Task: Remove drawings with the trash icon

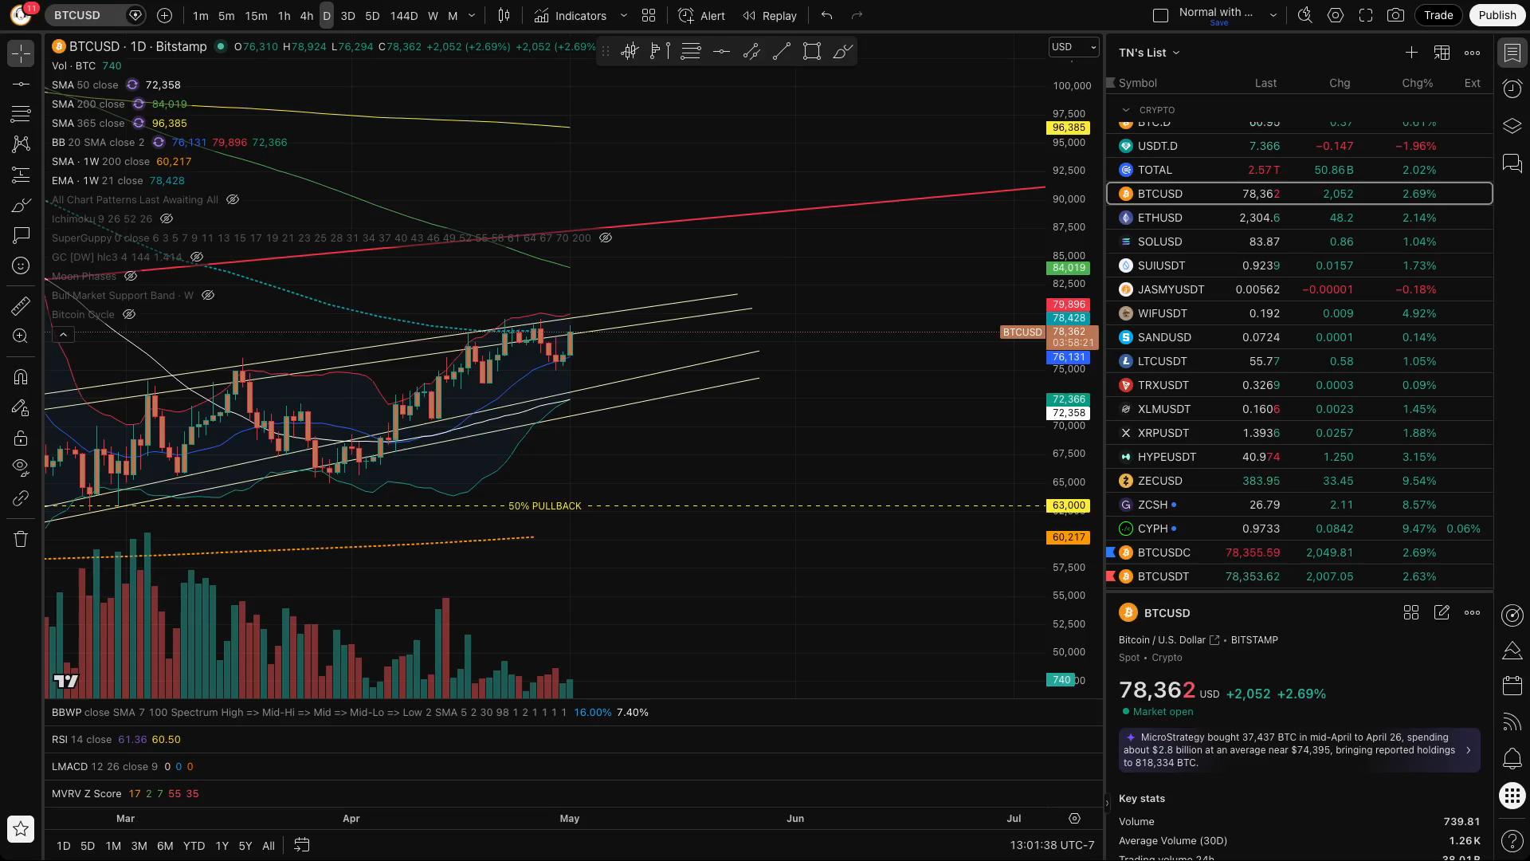Action: click(x=21, y=539)
